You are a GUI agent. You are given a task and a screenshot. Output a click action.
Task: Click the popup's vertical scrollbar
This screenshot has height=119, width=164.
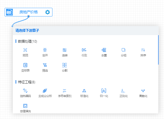pos(158,50)
